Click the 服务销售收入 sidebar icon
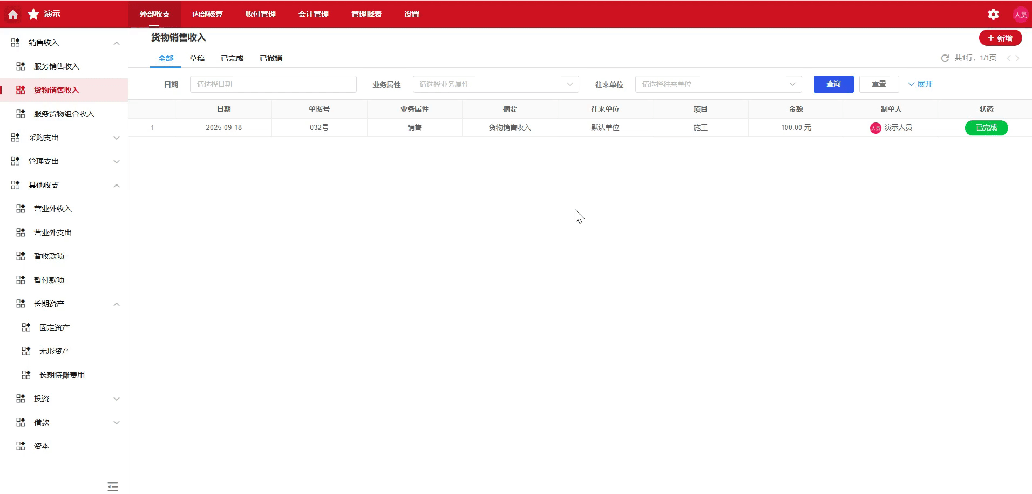 pos(20,66)
